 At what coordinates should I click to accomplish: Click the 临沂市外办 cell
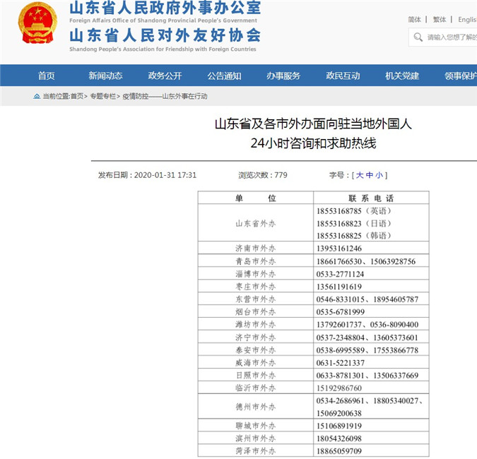click(x=256, y=388)
